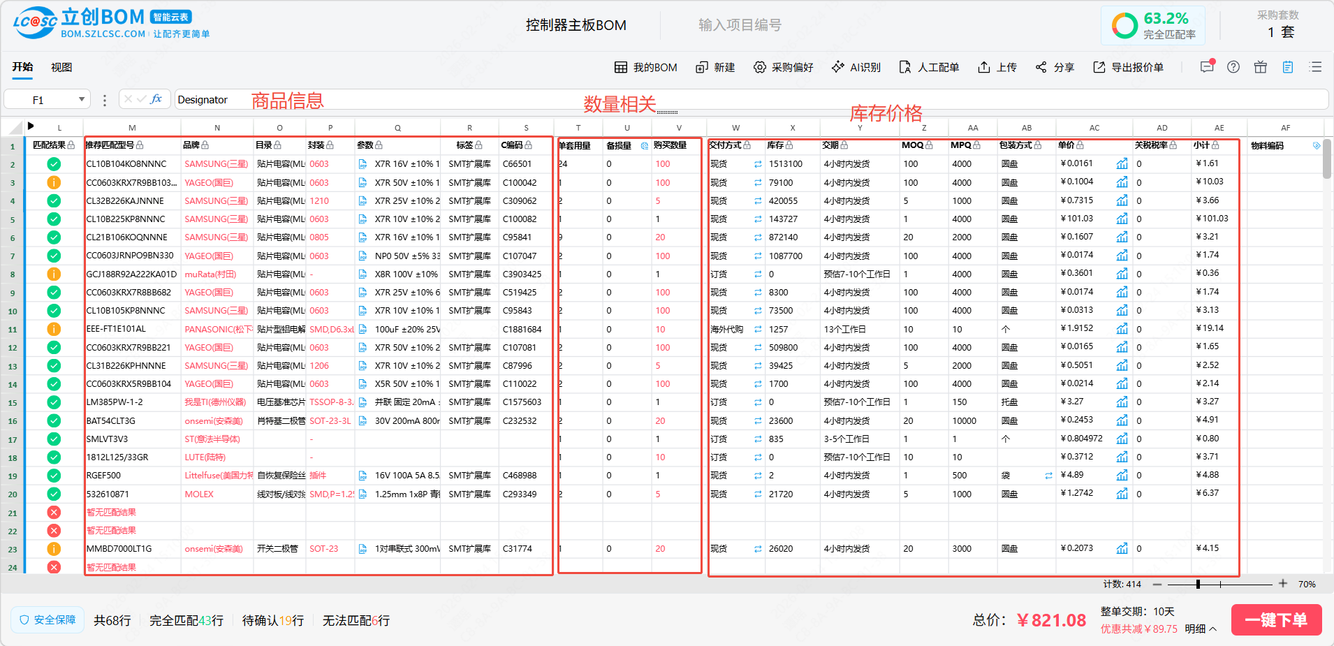Click the help question mark icon
This screenshot has height=646, width=1334.
[1233, 67]
